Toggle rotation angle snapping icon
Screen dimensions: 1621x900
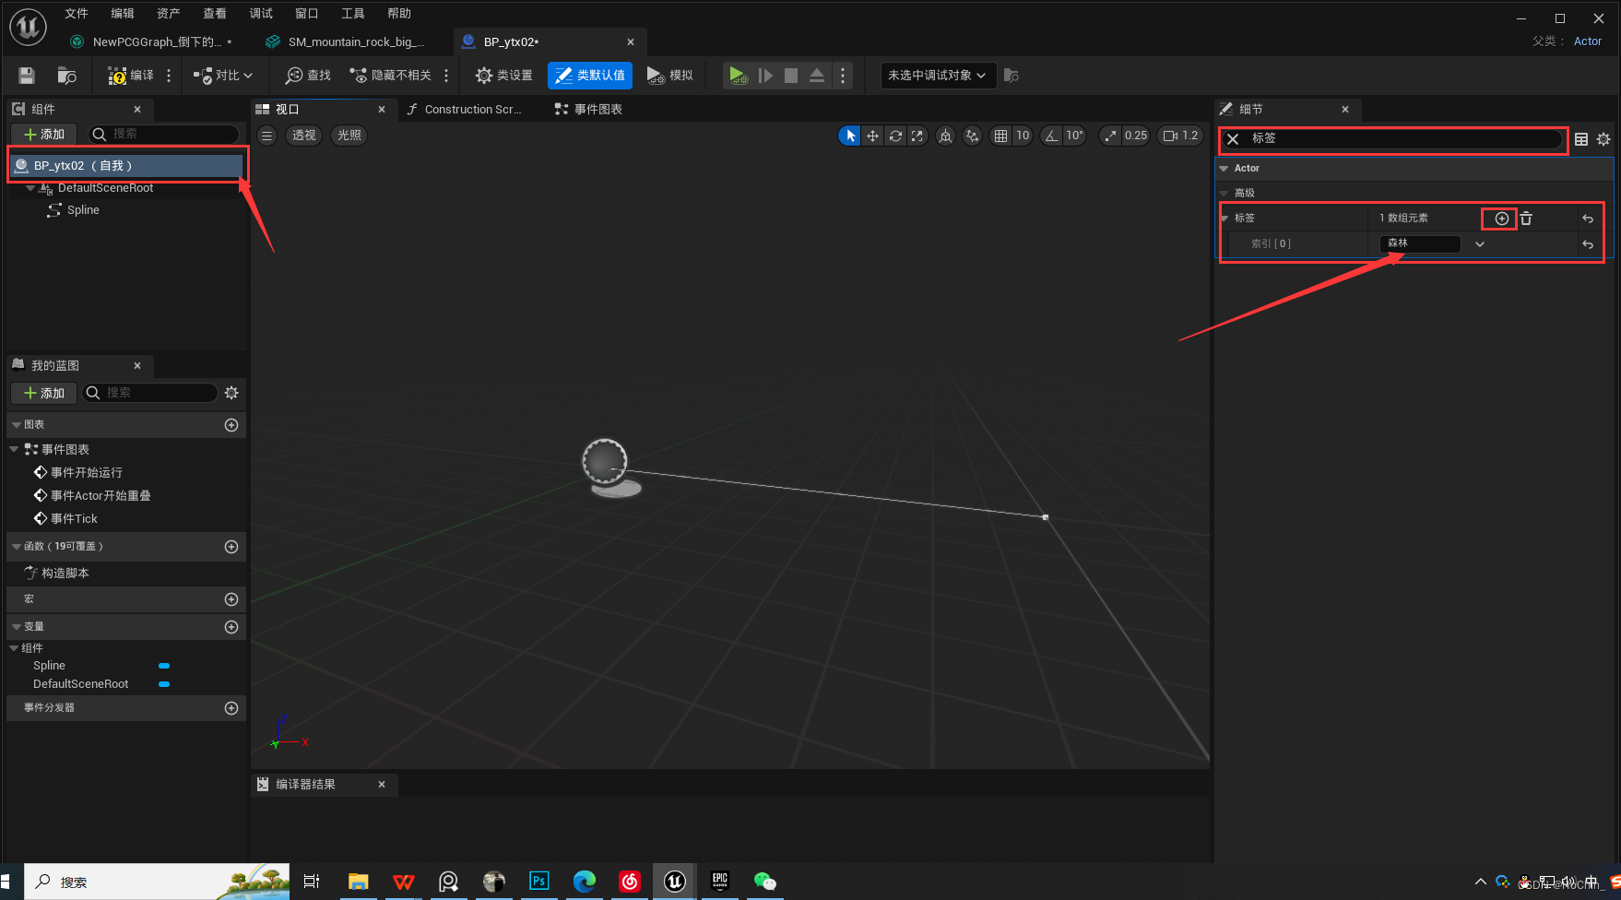tap(1051, 136)
